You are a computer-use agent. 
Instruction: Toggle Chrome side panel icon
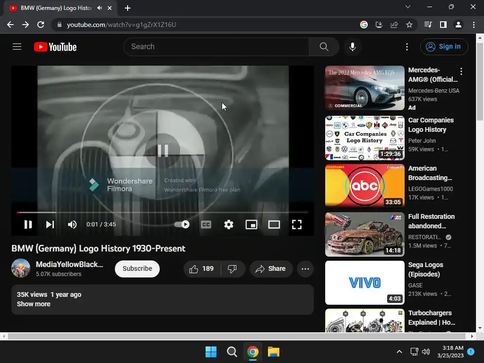(x=443, y=25)
